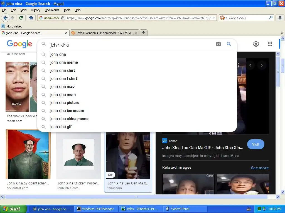Open 'John Xina Lao Gan Ma GIF' title link

tap(202, 148)
